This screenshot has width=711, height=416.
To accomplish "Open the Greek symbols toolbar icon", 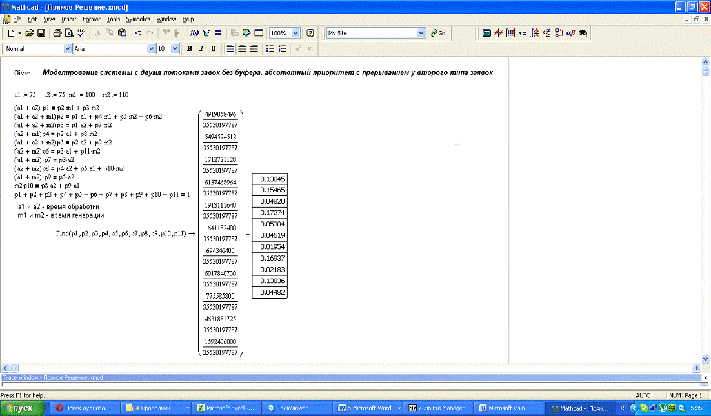I will (x=570, y=33).
